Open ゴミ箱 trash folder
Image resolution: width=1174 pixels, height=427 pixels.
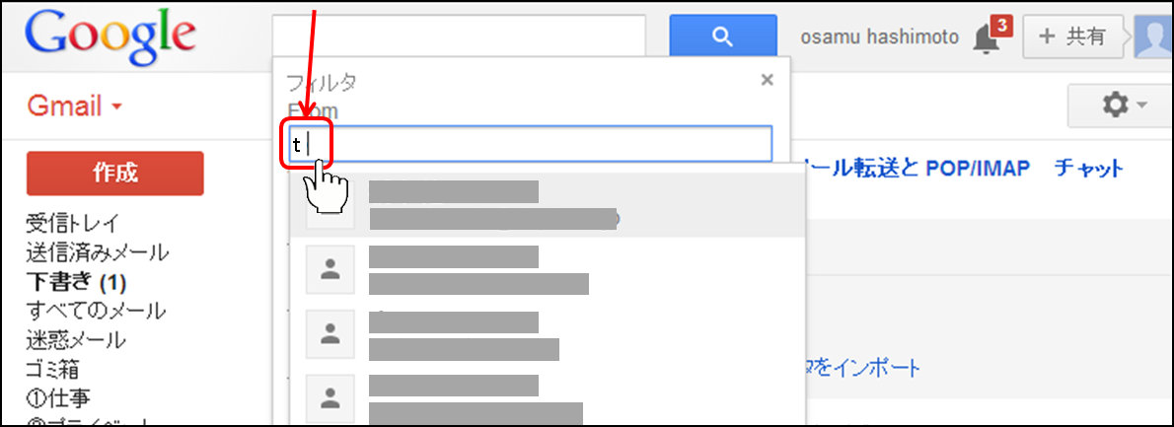click(x=52, y=370)
